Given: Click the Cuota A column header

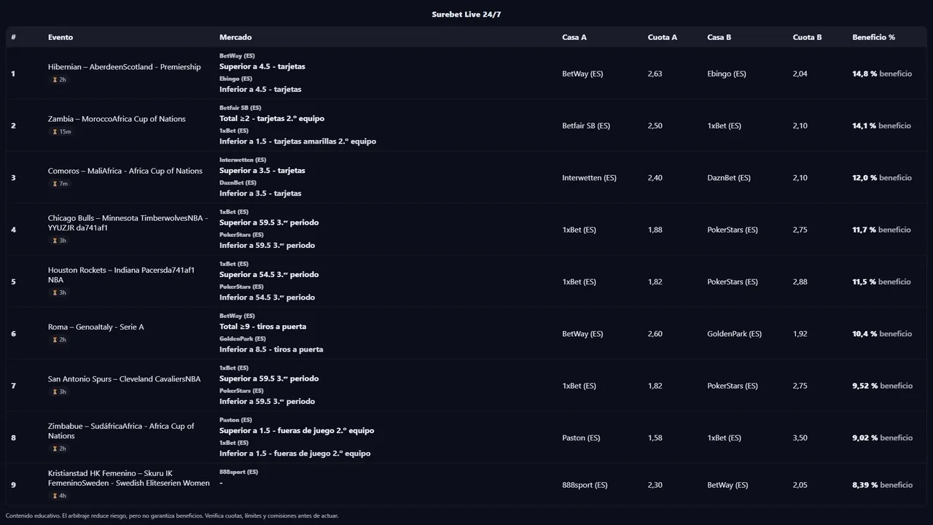Looking at the screenshot, I should click(662, 37).
